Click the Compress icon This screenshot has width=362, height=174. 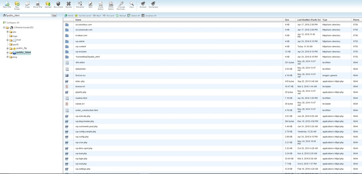[153, 4]
